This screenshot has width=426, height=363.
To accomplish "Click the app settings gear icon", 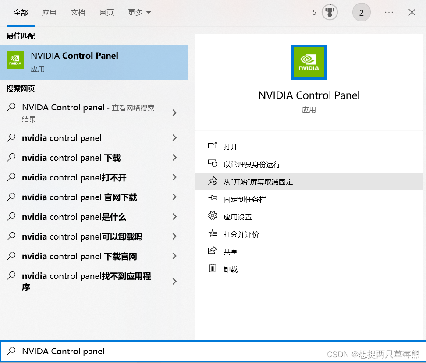I will 213,215.
